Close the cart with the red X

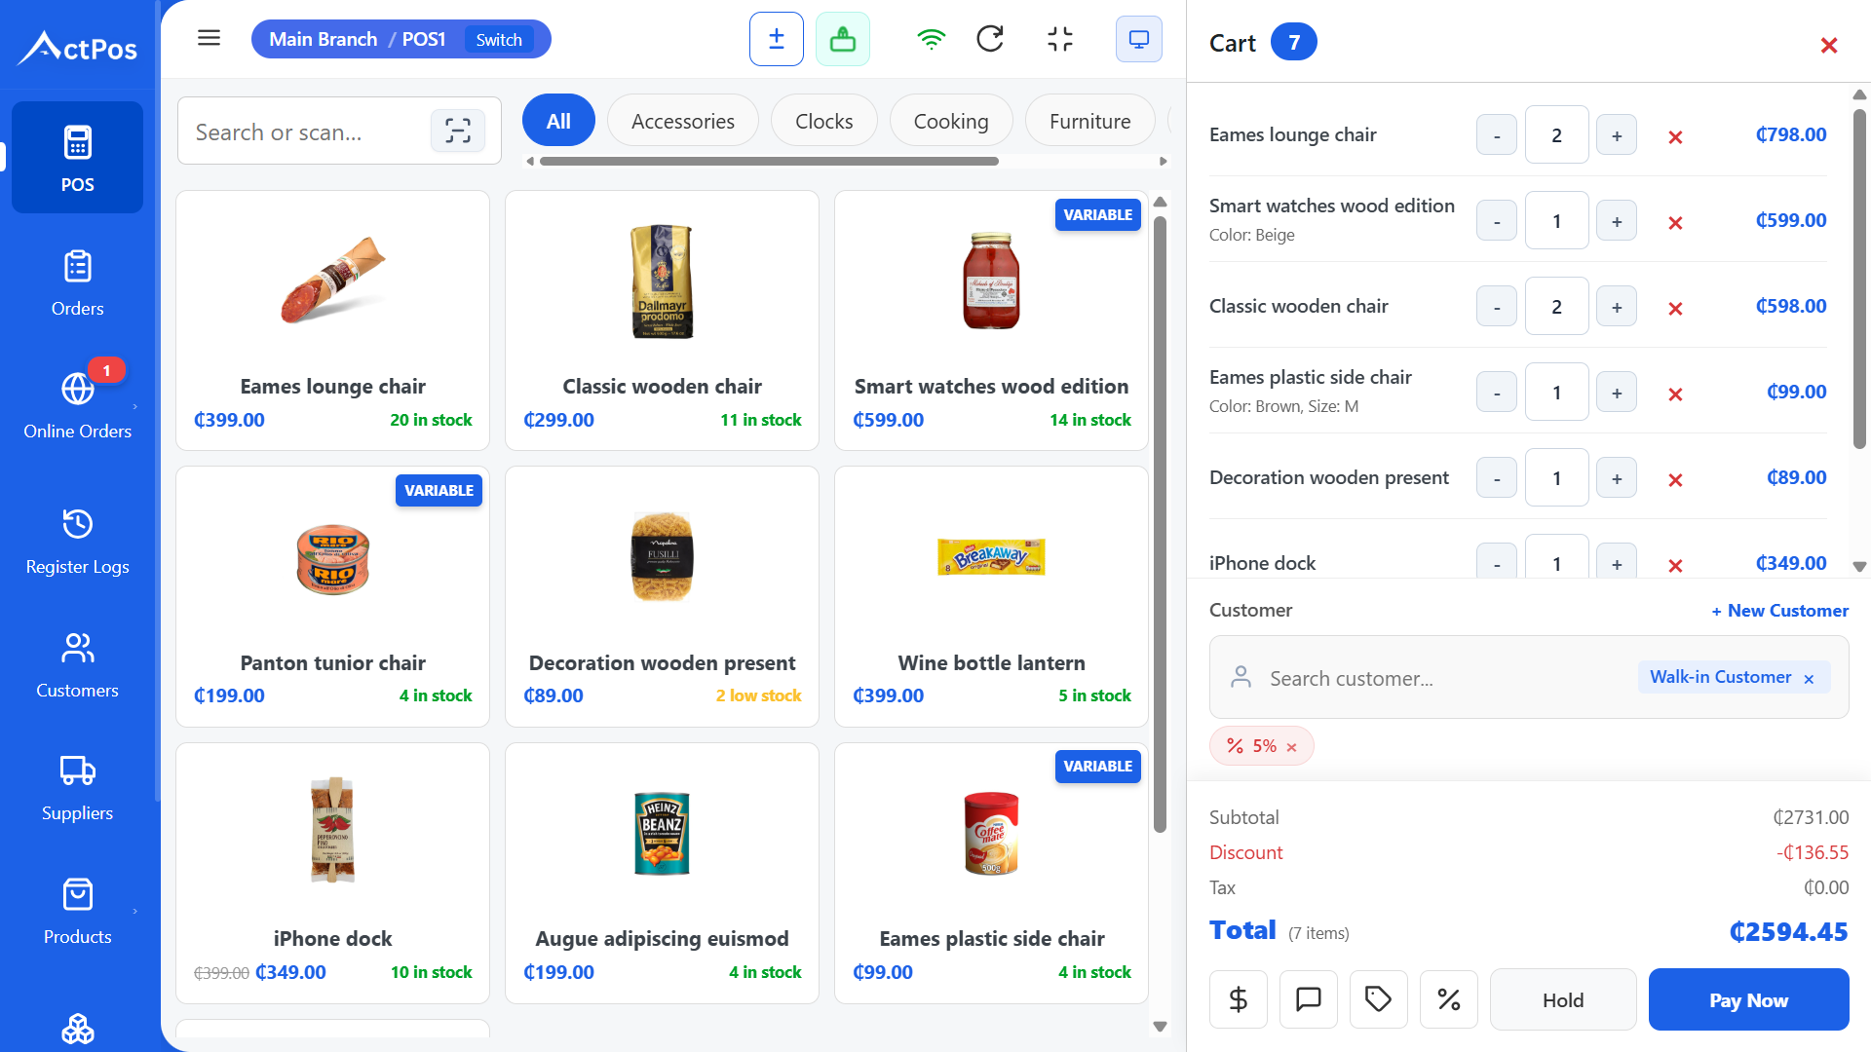click(1829, 45)
